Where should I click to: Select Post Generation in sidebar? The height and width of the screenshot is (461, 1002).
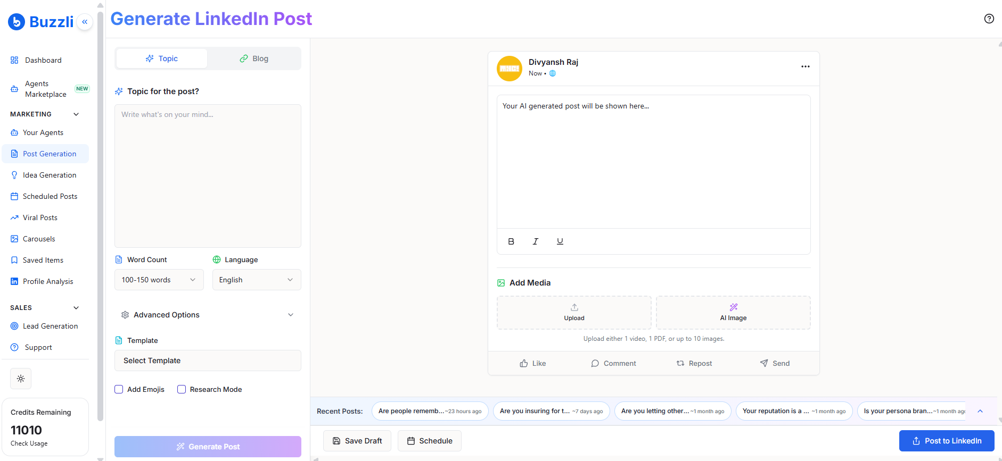pyautogui.click(x=45, y=154)
